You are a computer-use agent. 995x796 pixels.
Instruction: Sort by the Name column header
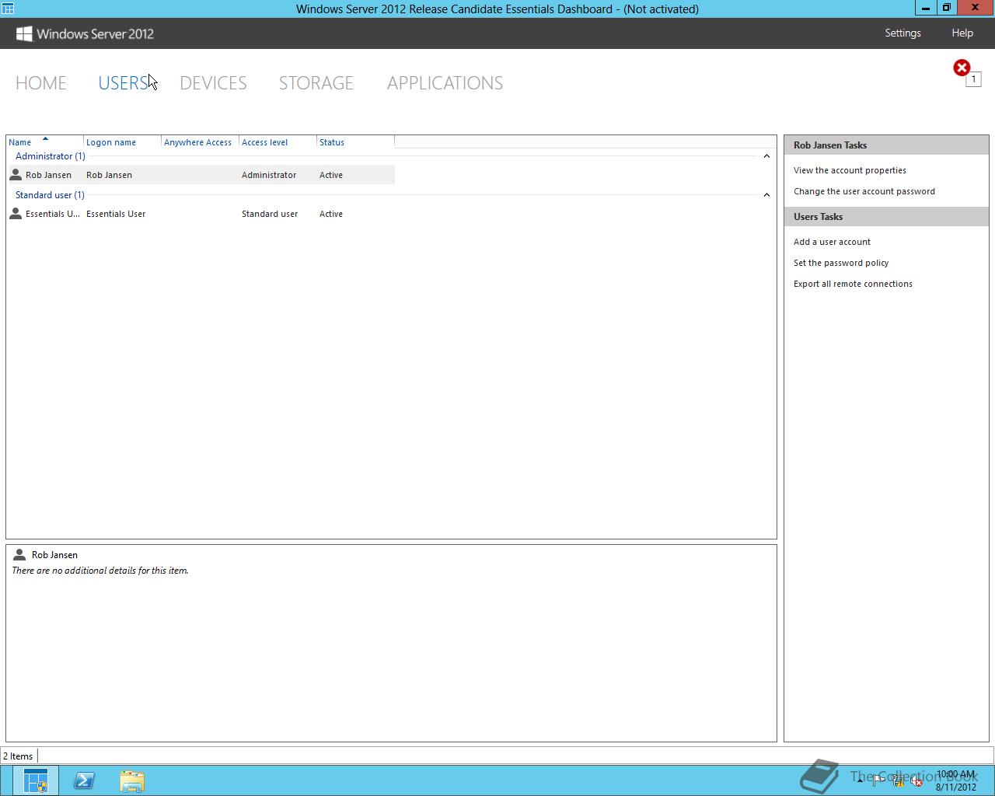click(44, 142)
